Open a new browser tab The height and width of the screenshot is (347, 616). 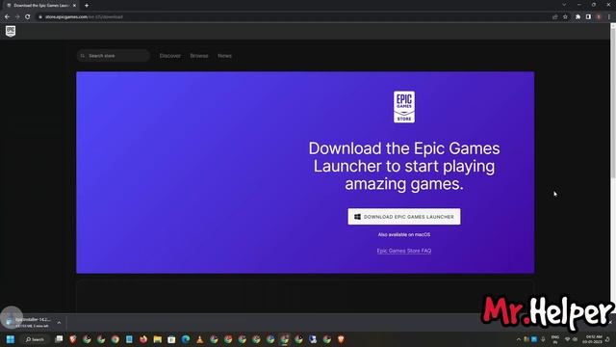pyautogui.click(x=87, y=6)
